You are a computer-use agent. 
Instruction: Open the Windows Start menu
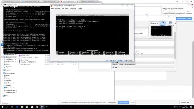2,107
